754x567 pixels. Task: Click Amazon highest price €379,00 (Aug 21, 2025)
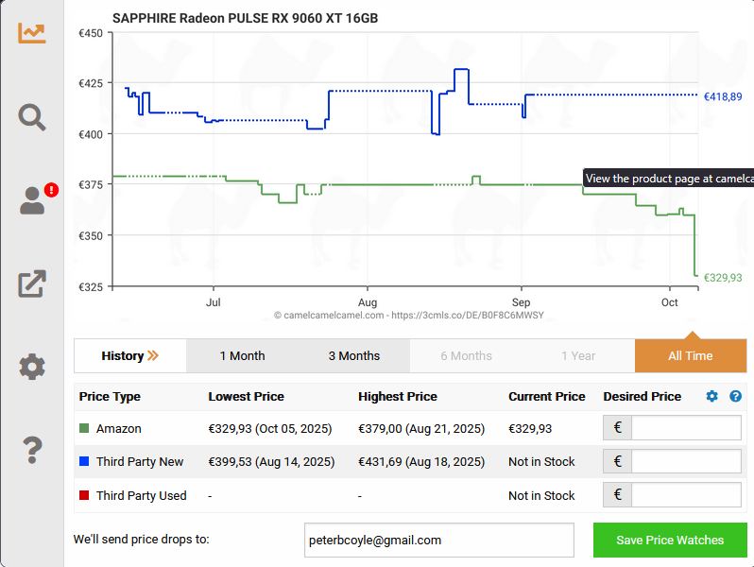[x=421, y=428]
